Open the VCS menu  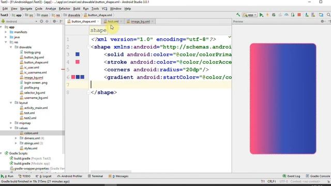104,9
